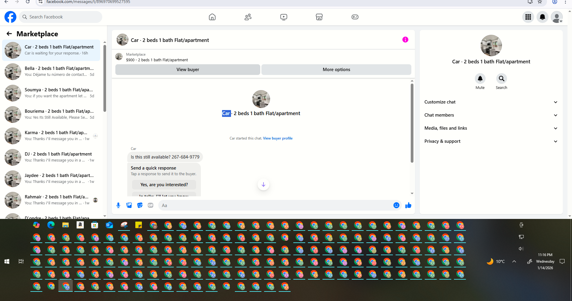
Task: Click the large apartment photo in right panel
Action: tap(491, 46)
